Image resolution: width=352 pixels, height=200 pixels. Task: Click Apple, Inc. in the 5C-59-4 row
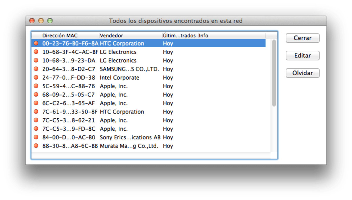[x=114, y=86]
